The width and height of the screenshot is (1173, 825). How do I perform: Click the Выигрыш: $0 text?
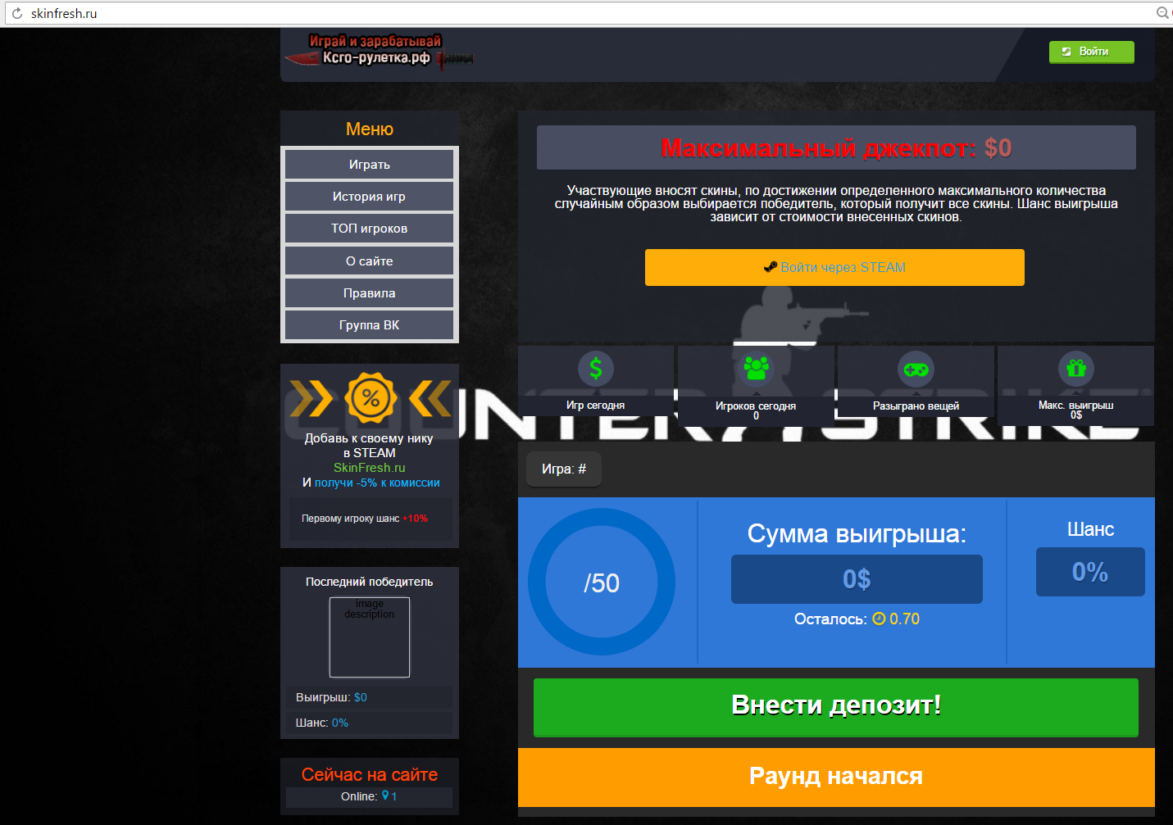(x=331, y=697)
